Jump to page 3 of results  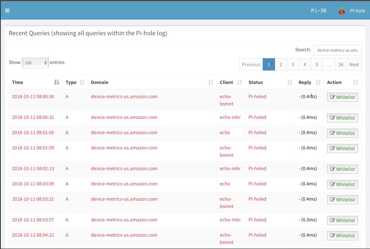click(293, 64)
